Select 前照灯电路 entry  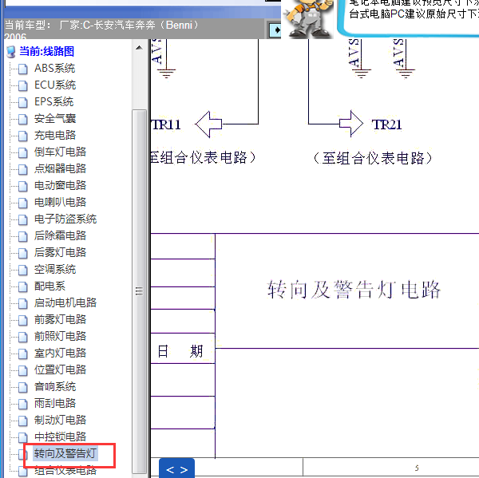[60, 336]
